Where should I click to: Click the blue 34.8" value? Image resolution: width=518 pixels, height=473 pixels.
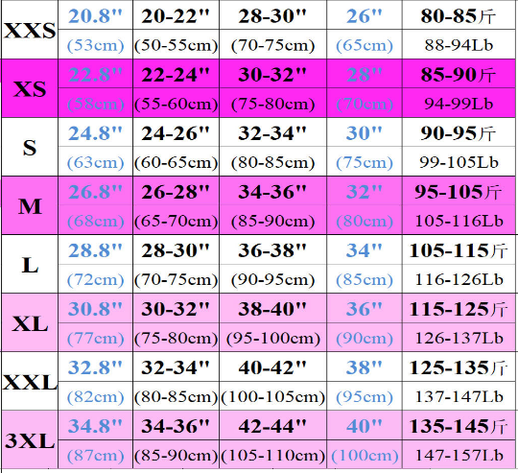[95, 425]
